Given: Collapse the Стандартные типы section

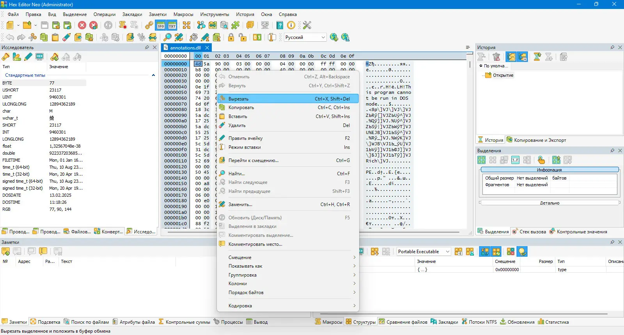Looking at the screenshot, I should coord(153,75).
